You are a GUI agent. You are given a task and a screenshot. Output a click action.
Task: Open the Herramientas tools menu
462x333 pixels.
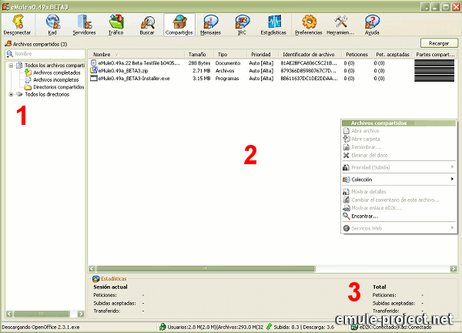340,25
